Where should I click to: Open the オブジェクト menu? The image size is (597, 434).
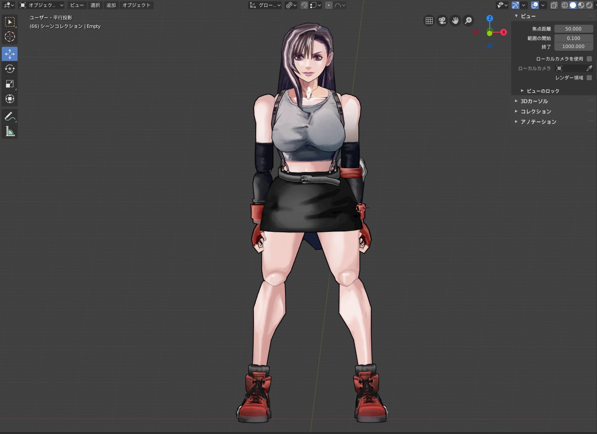[136, 5]
